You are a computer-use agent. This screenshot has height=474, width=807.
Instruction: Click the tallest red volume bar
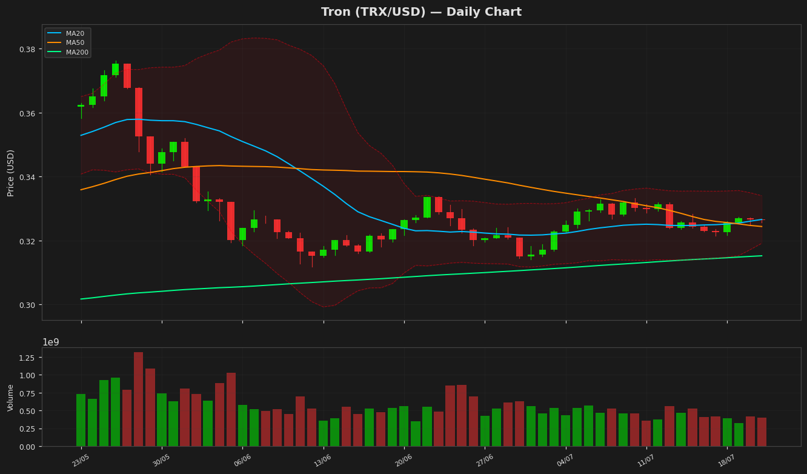pos(139,399)
